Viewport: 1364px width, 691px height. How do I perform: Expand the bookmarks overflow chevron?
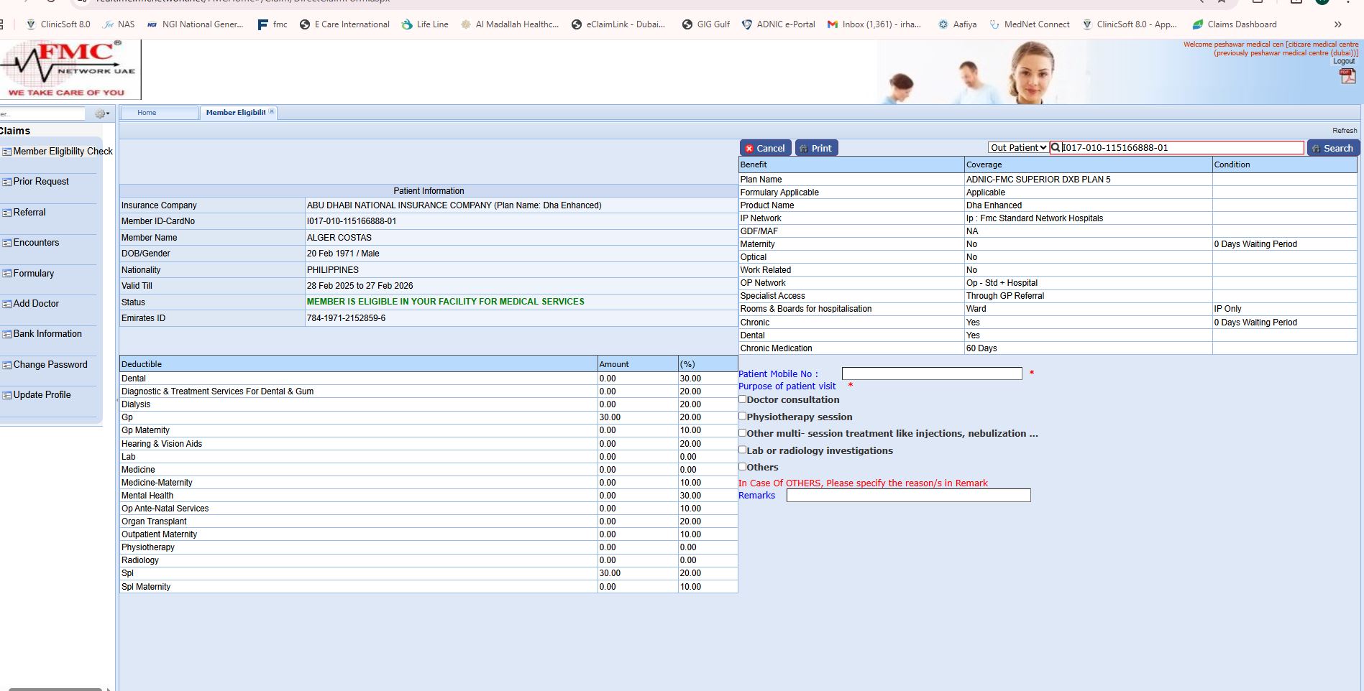pyautogui.click(x=1337, y=24)
